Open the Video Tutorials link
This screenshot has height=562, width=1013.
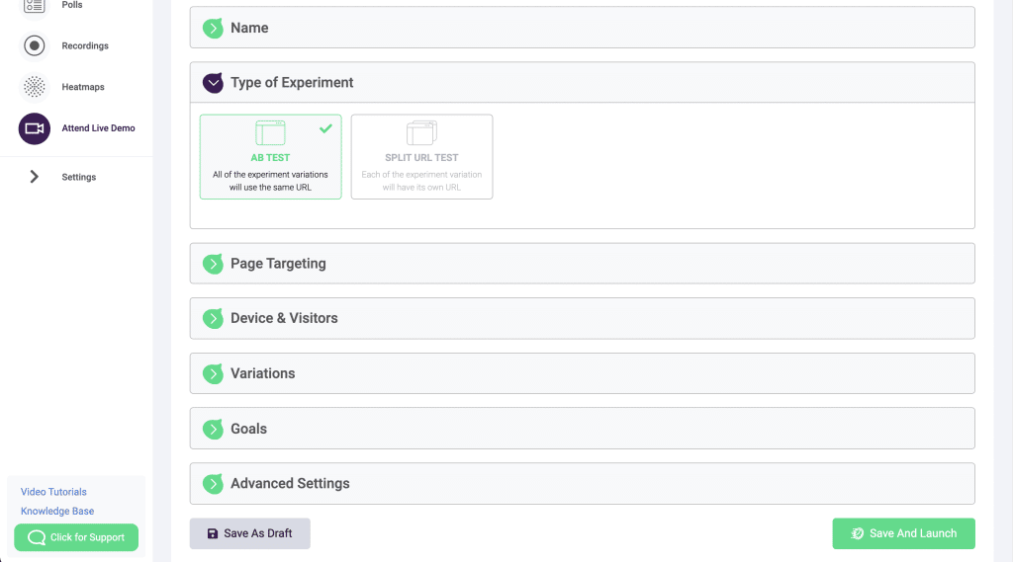tap(53, 492)
